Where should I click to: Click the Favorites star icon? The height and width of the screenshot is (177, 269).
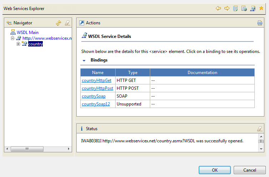[x=261, y=8]
